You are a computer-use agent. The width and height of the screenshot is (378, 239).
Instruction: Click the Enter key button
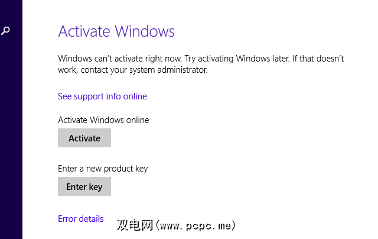84,187
